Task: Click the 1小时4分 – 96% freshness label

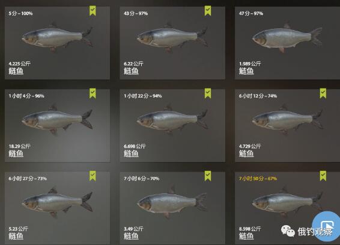Action: 26,96
